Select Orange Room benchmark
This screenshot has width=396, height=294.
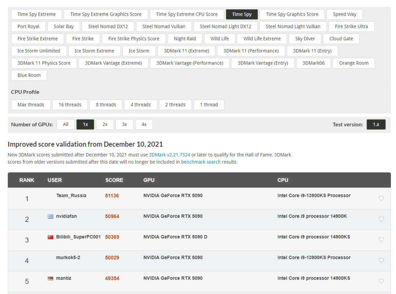(x=353, y=63)
